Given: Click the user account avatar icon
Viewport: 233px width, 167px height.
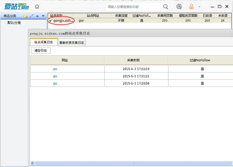Looking at the screenshot, I should click(191, 7).
